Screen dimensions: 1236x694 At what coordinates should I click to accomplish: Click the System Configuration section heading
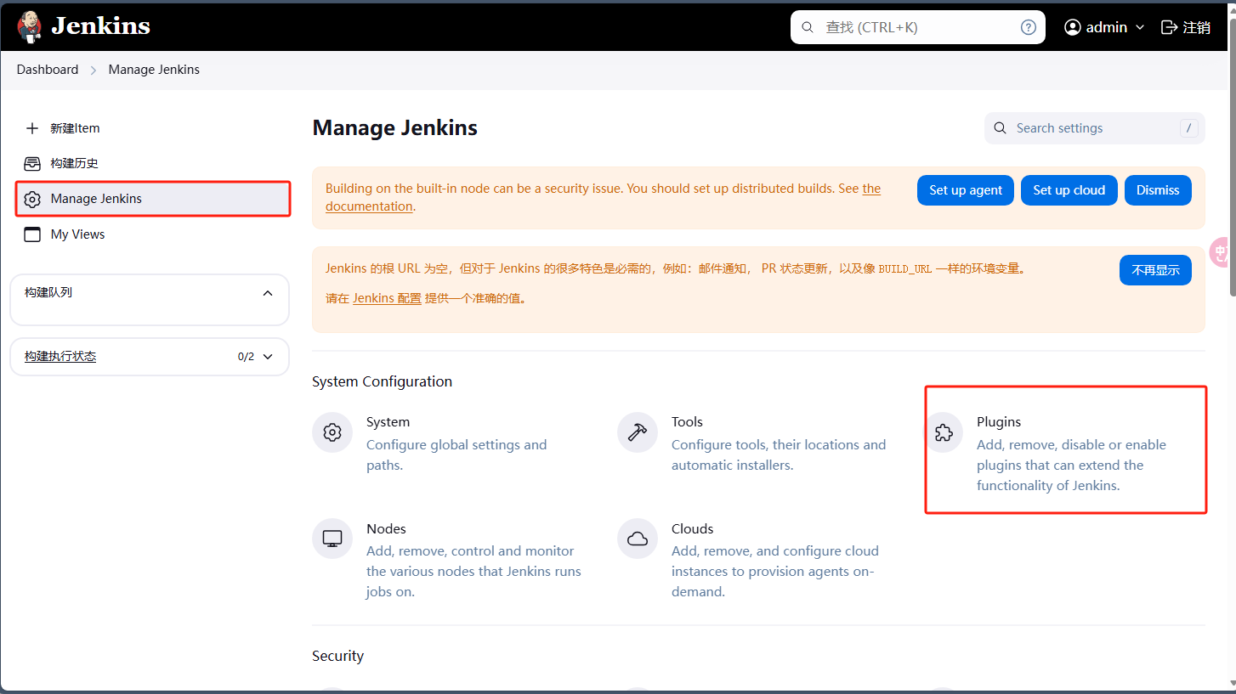382,381
